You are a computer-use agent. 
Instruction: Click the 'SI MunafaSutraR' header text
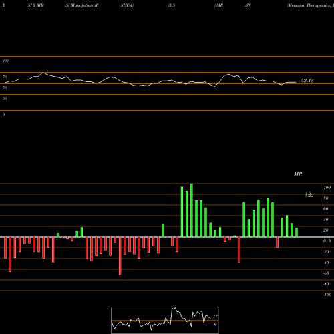82,5
